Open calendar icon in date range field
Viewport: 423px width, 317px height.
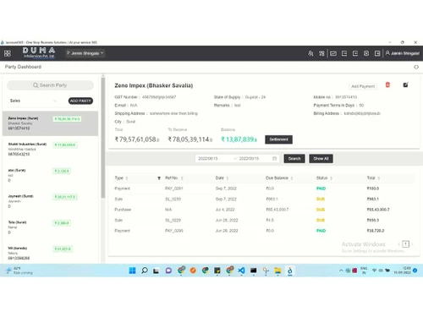(x=274, y=159)
